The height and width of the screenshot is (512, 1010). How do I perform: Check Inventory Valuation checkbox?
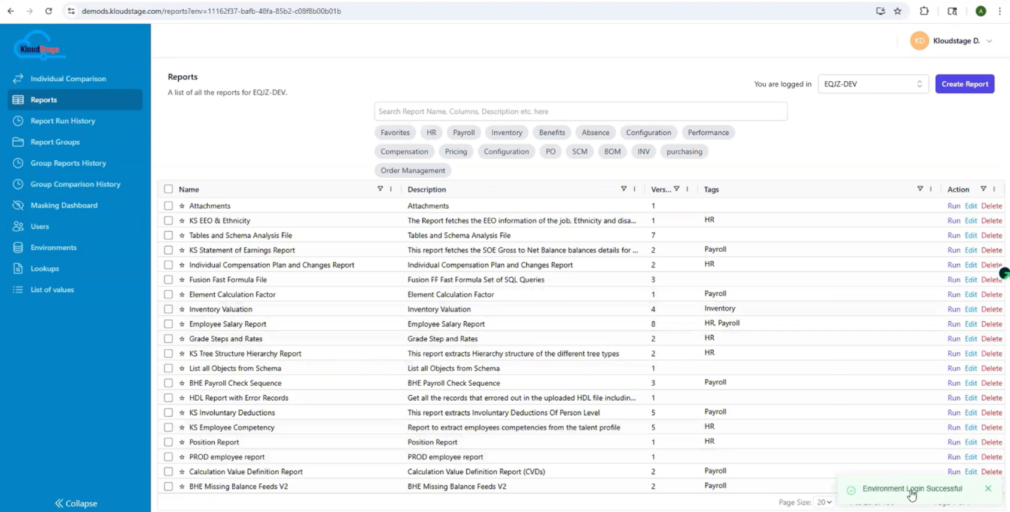168,309
